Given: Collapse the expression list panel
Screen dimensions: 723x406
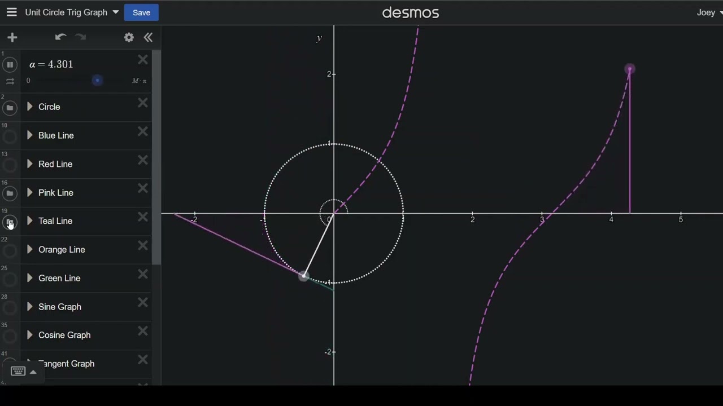Looking at the screenshot, I should click(148, 37).
